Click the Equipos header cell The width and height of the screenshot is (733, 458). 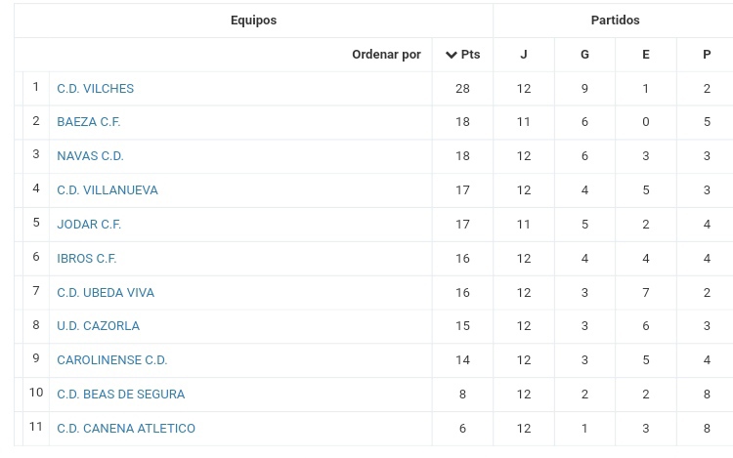point(253,21)
